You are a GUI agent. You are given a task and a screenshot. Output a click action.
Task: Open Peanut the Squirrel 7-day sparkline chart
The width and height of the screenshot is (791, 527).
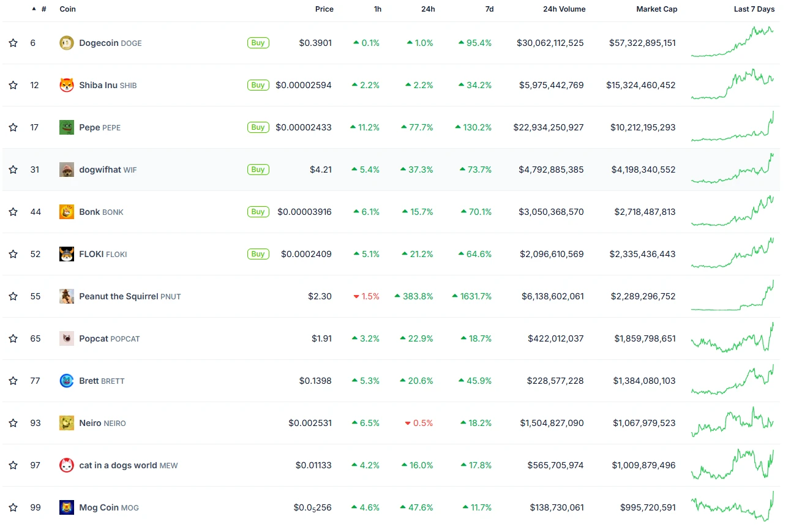(x=732, y=296)
